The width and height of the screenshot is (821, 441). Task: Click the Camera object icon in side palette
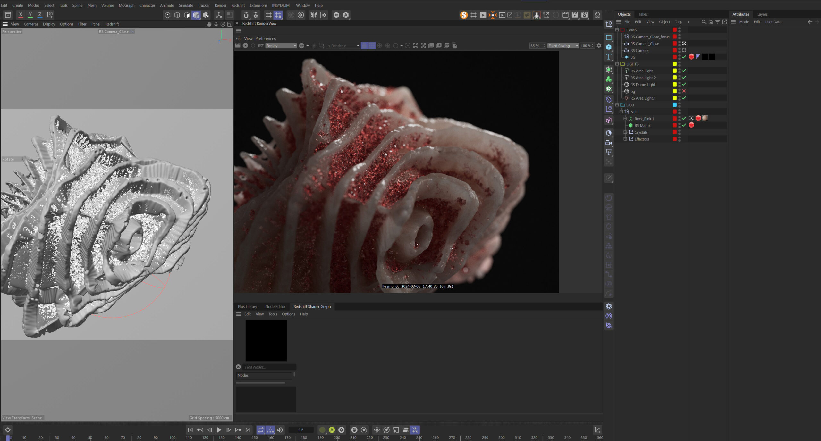click(608, 143)
